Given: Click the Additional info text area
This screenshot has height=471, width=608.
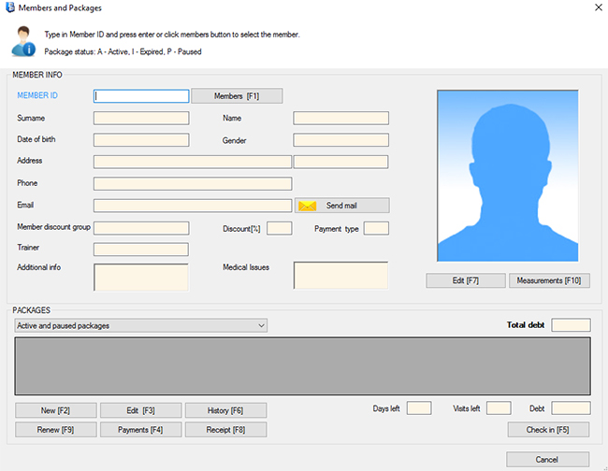Looking at the screenshot, I should (141, 277).
